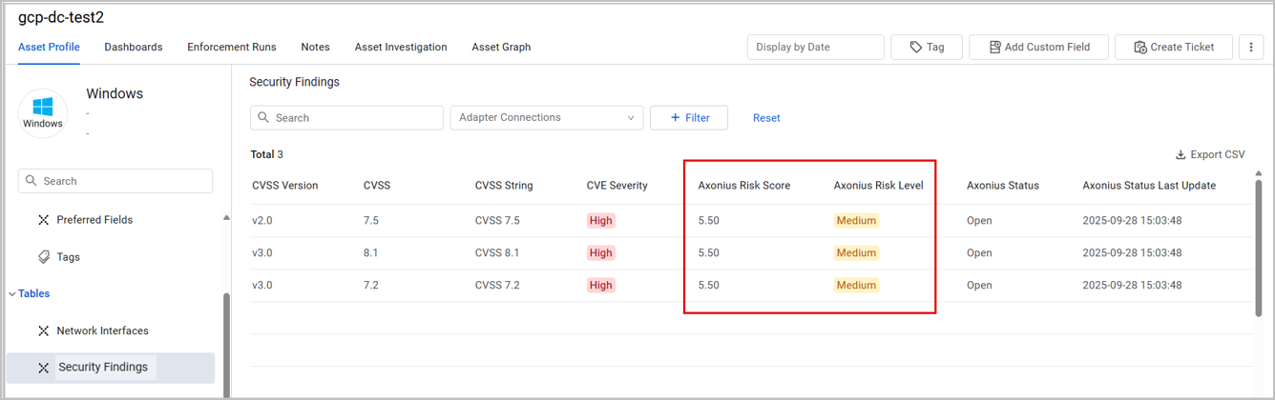1275x400 pixels.
Task: Click the Create Ticket button
Action: (1174, 47)
